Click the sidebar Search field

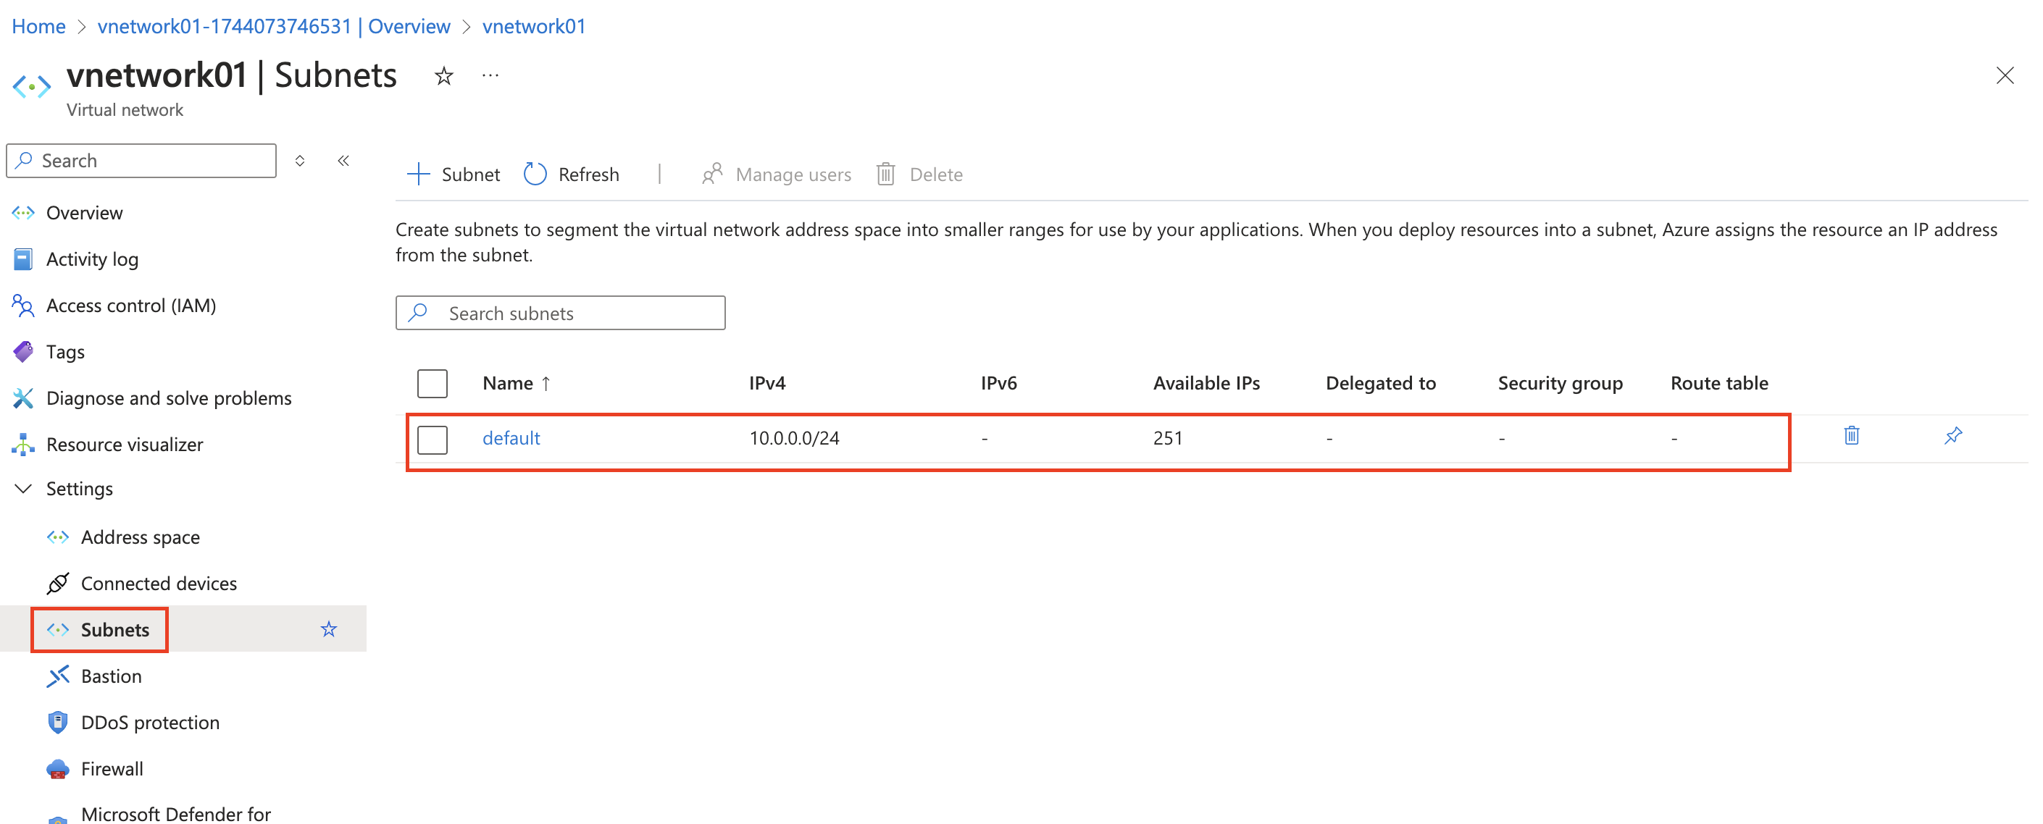(x=141, y=161)
